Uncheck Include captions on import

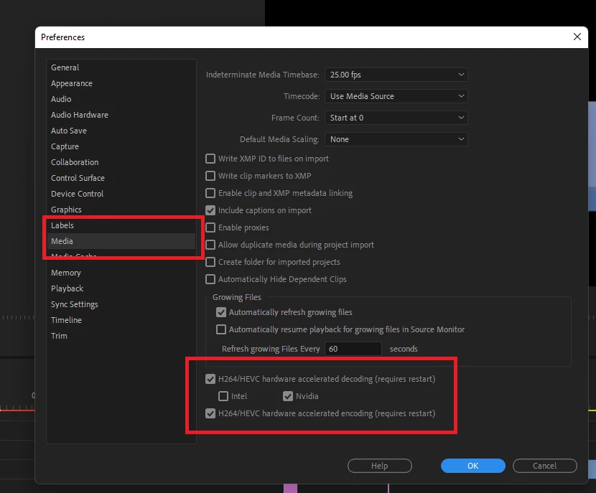click(x=210, y=210)
